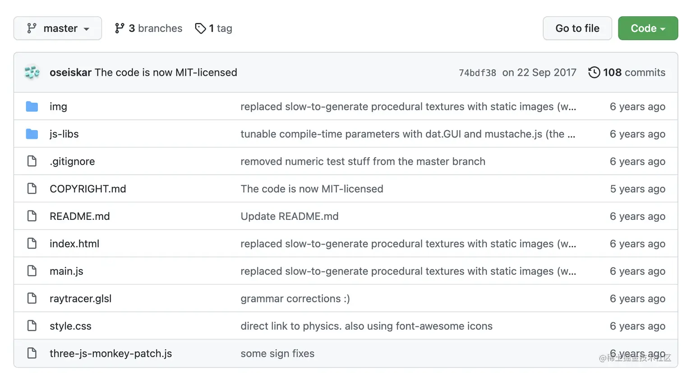Click the file icon beside style.css
Image resolution: width=682 pixels, height=373 pixels.
[x=32, y=326]
